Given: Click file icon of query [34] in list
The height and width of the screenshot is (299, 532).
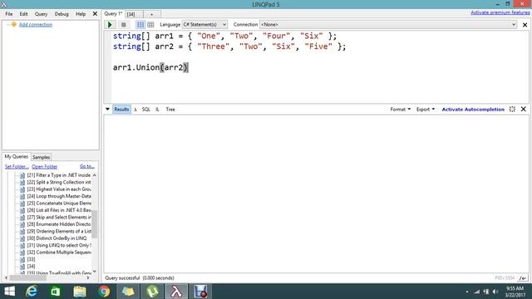Looking at the screenshot, I should tap(22, 267).
